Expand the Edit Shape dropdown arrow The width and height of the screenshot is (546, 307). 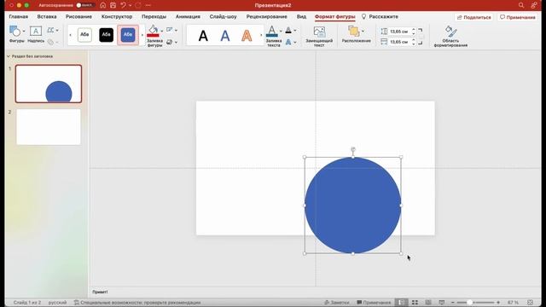coord(57,31)
